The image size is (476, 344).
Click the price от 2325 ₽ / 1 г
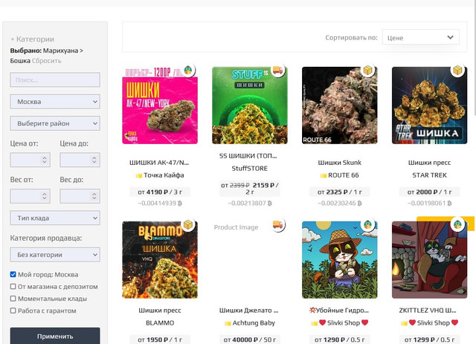(340, 192)
